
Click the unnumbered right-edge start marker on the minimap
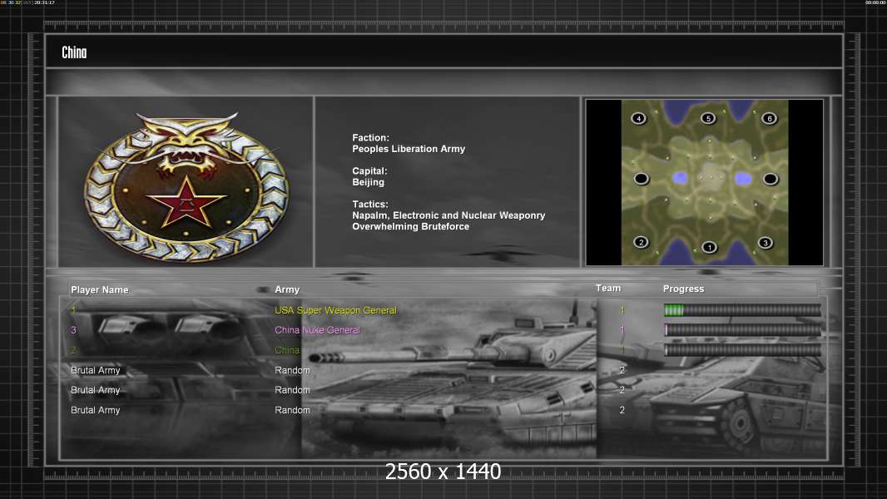[x=771, y=179]
